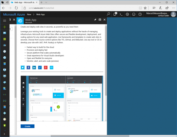Open Azure Active Directory diamond icon in sidebar
177x137 pixels.
5,113
